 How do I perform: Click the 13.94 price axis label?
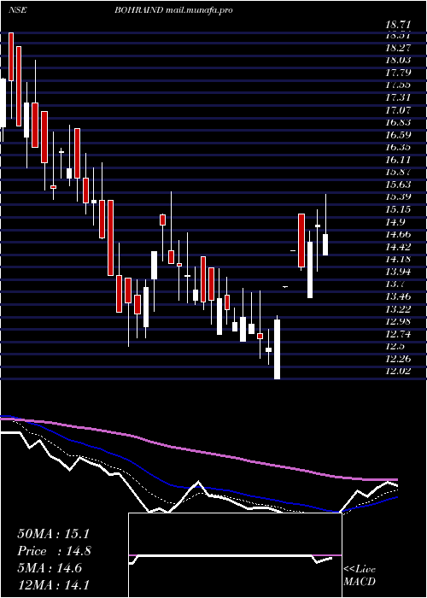point(398,272)
